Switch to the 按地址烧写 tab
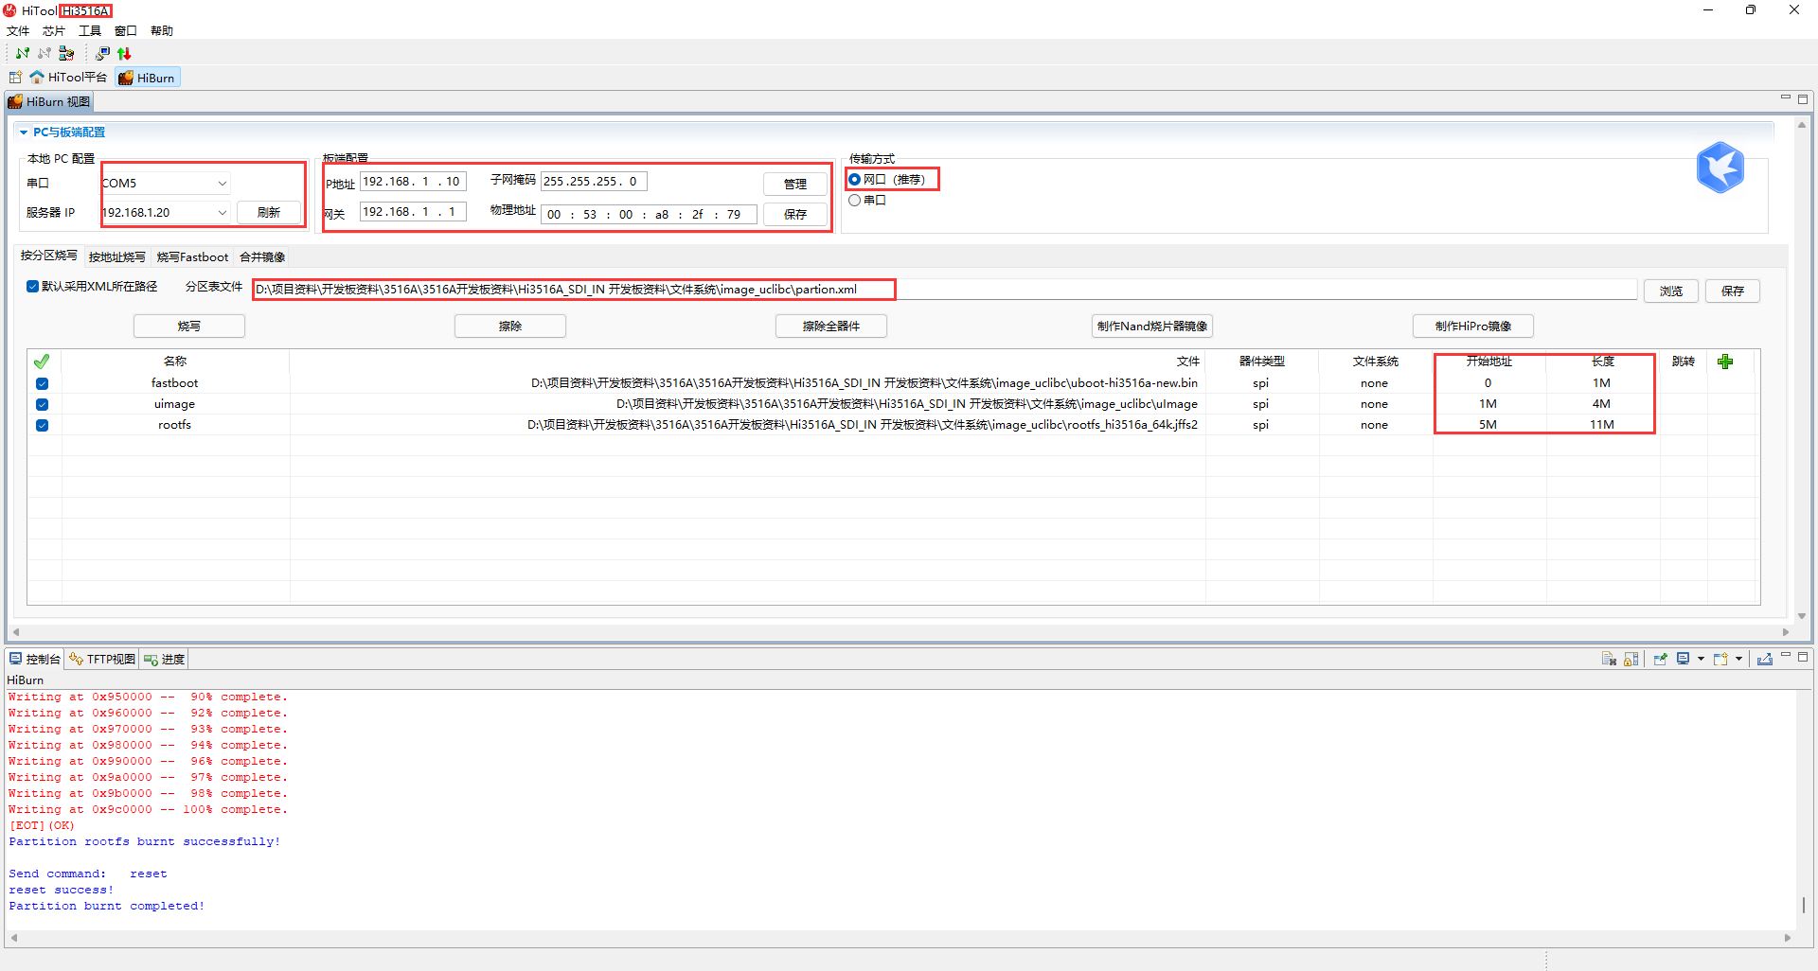Screen dimensions: 1818x971 (117, 256)
